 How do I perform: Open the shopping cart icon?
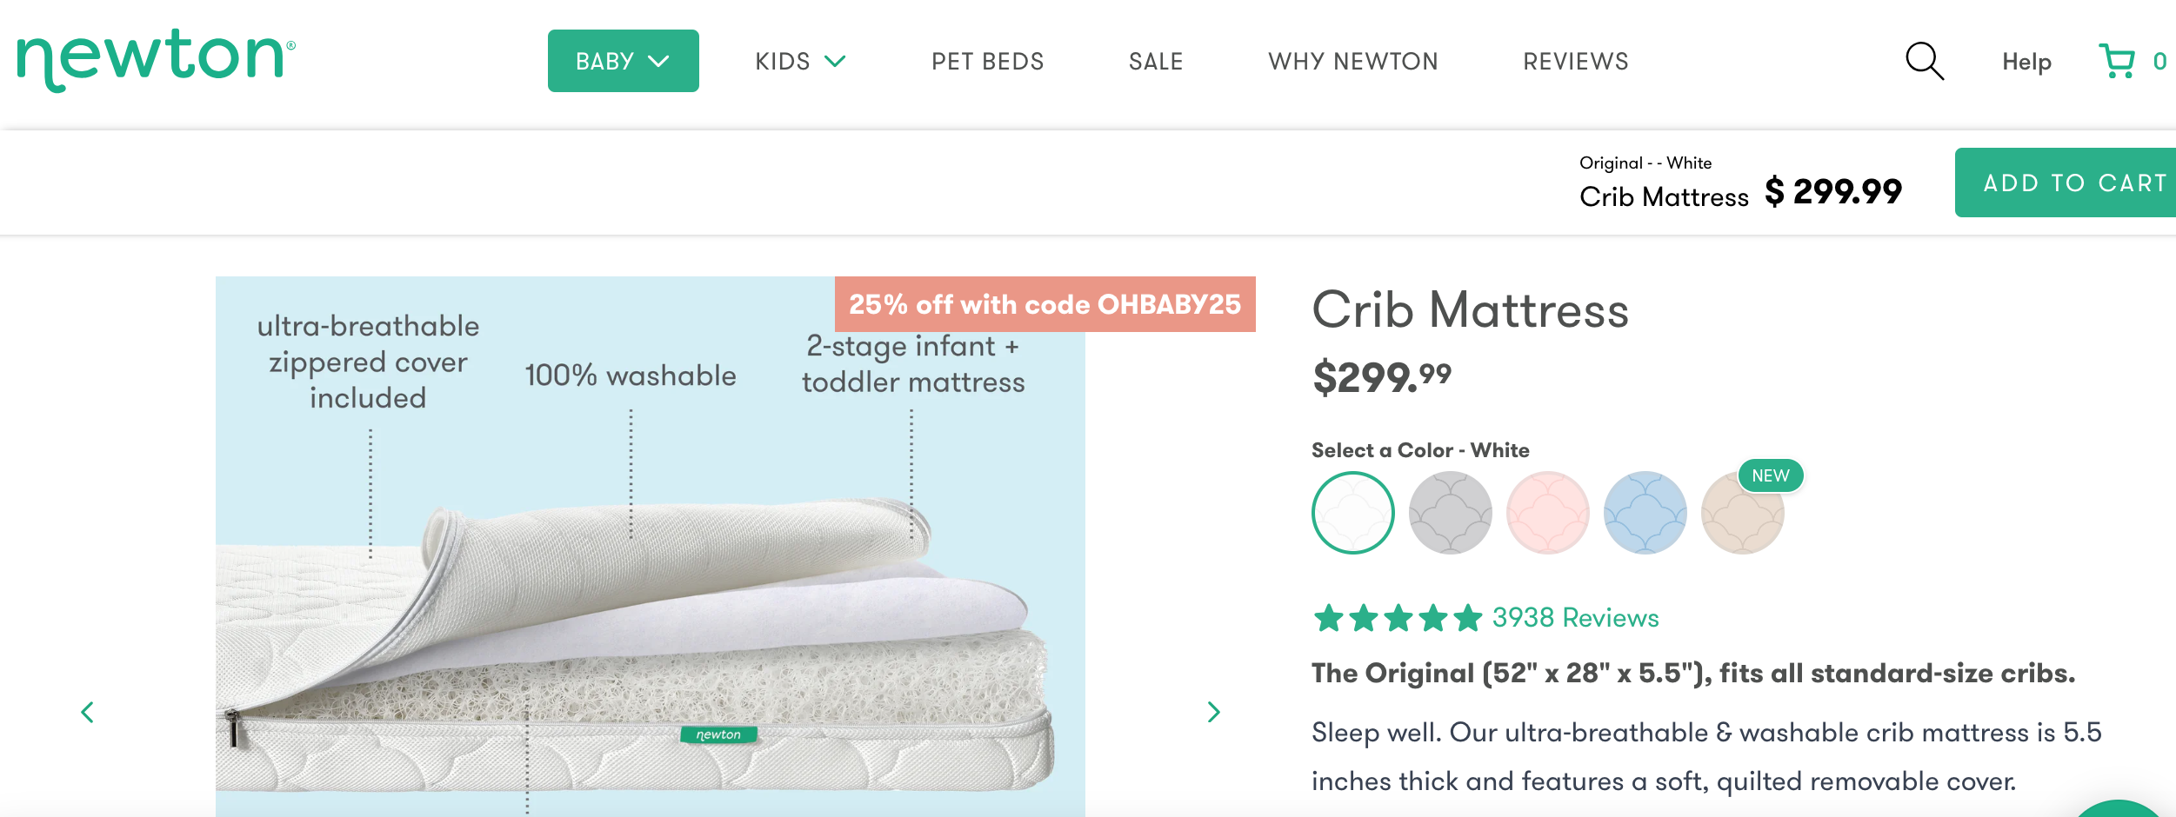tap(2117, 61)
